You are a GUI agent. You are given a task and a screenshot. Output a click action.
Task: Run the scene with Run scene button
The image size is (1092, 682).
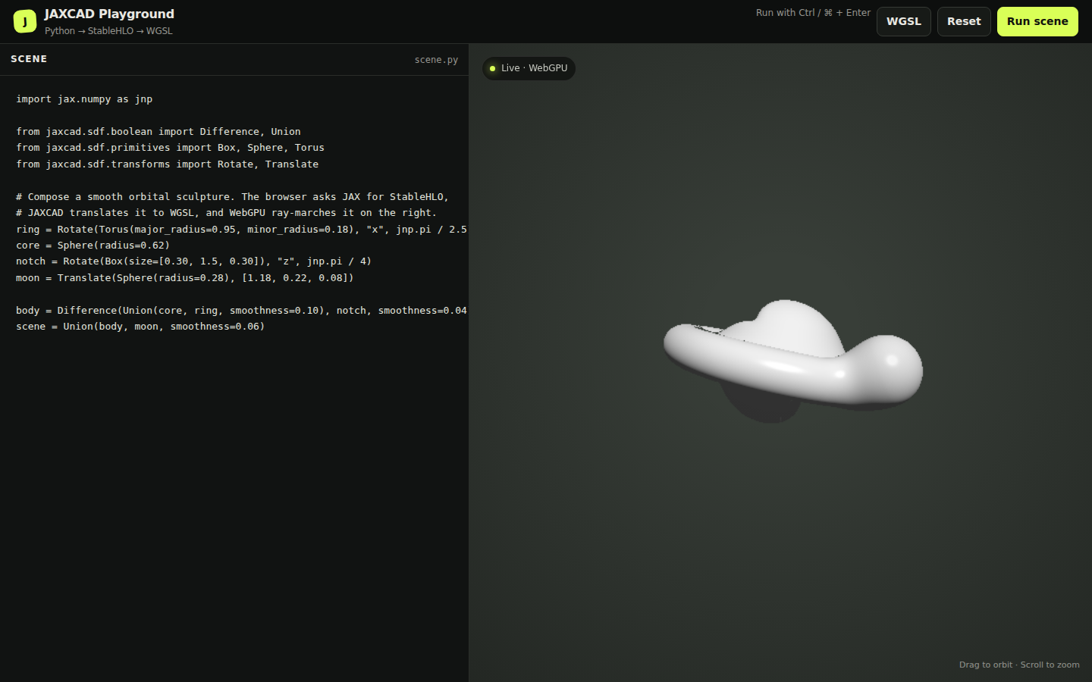tap(1037, 21)
